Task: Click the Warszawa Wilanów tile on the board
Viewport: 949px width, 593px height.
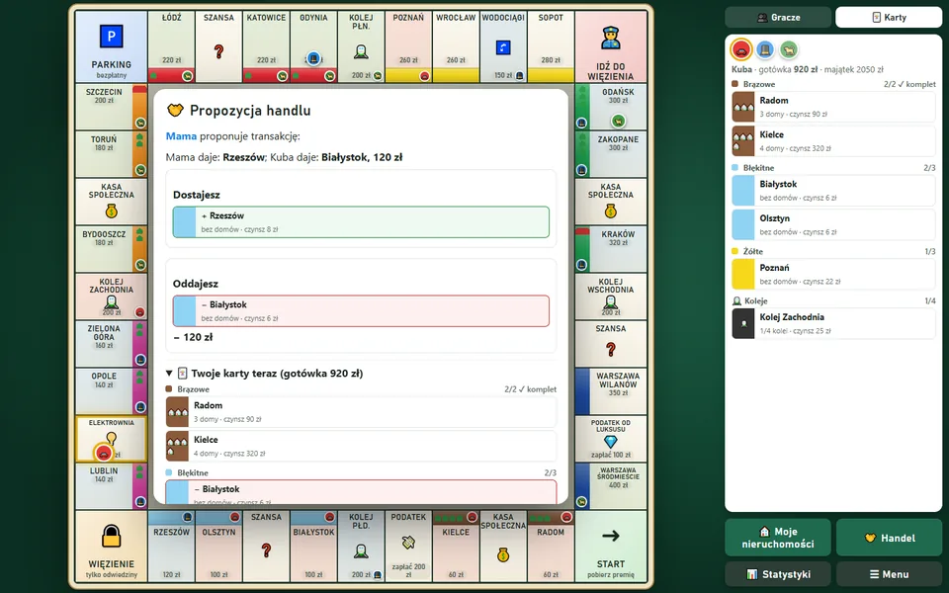Action: (x=611, y=391)
